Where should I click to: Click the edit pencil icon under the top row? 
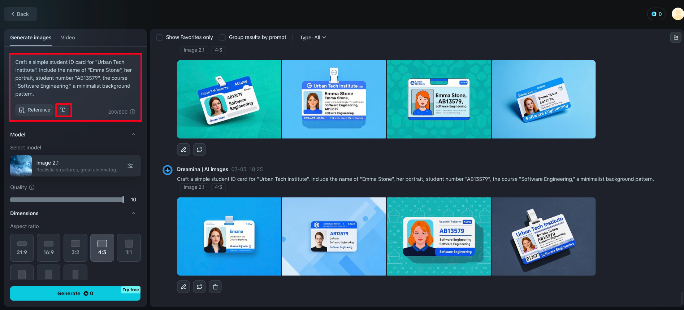pyautogui.click(x=183, y=149)
